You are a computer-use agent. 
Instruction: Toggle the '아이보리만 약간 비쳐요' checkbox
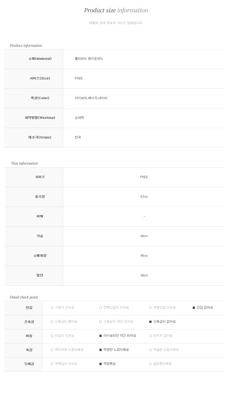coord(101,336)
